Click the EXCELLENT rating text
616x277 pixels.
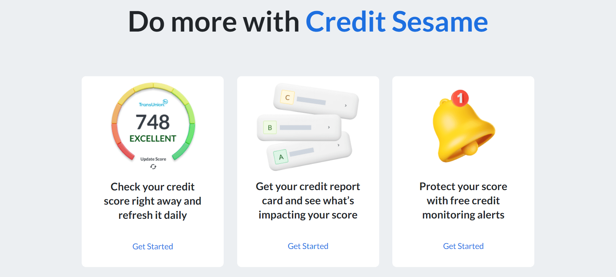(x=153, y=139)
